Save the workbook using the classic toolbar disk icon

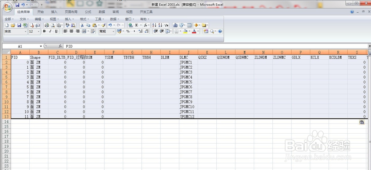[x=19, y=25]
